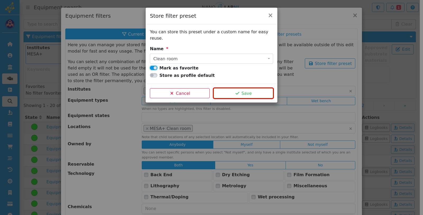Enable Store as profile default toggle
The width and height of the screenshot is (423, 215).
(154, 75)
